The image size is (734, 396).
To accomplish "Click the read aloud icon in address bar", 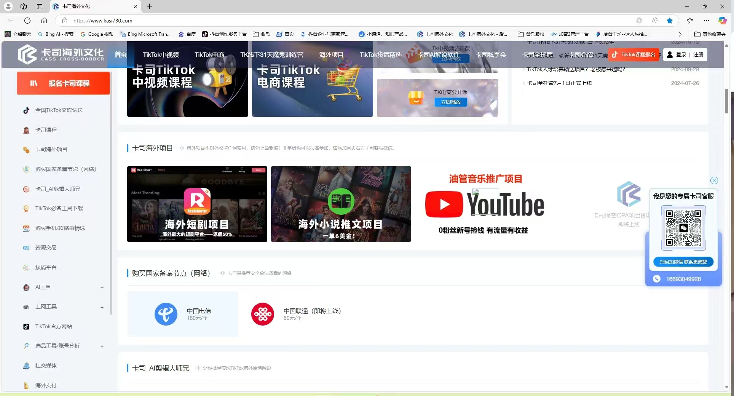I will coord(654,21).
